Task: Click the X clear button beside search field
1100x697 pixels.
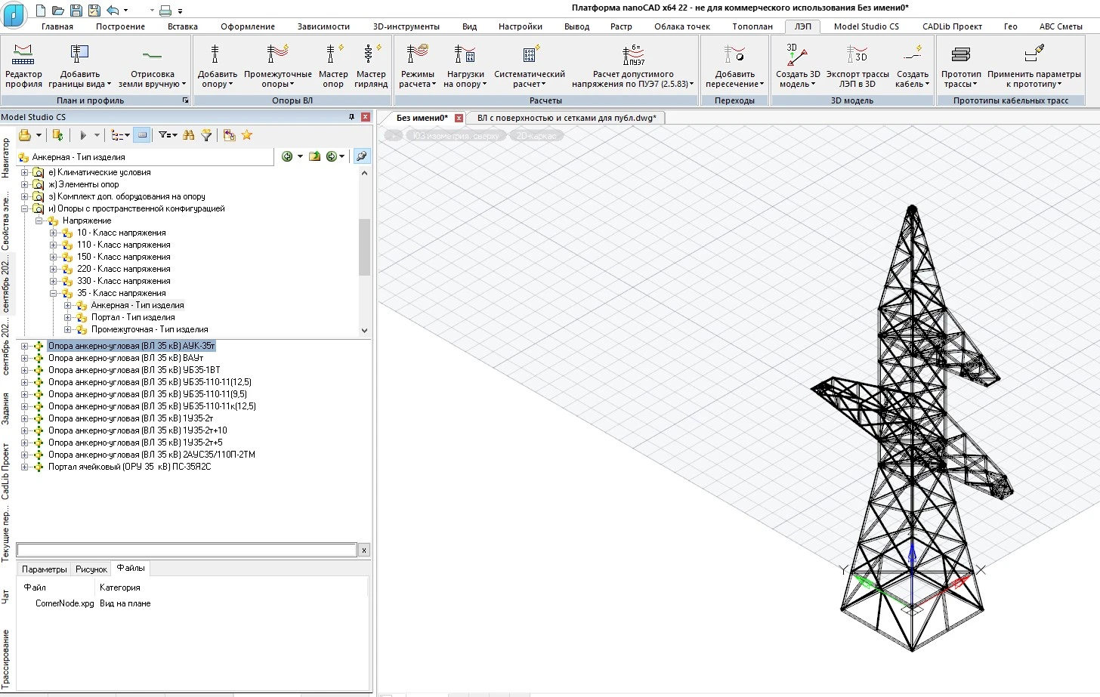Action: [363, 551]
